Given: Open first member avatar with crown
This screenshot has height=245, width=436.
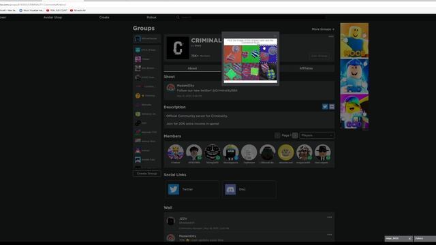Looking at the screenshot, I should click(x=176, y=152).
